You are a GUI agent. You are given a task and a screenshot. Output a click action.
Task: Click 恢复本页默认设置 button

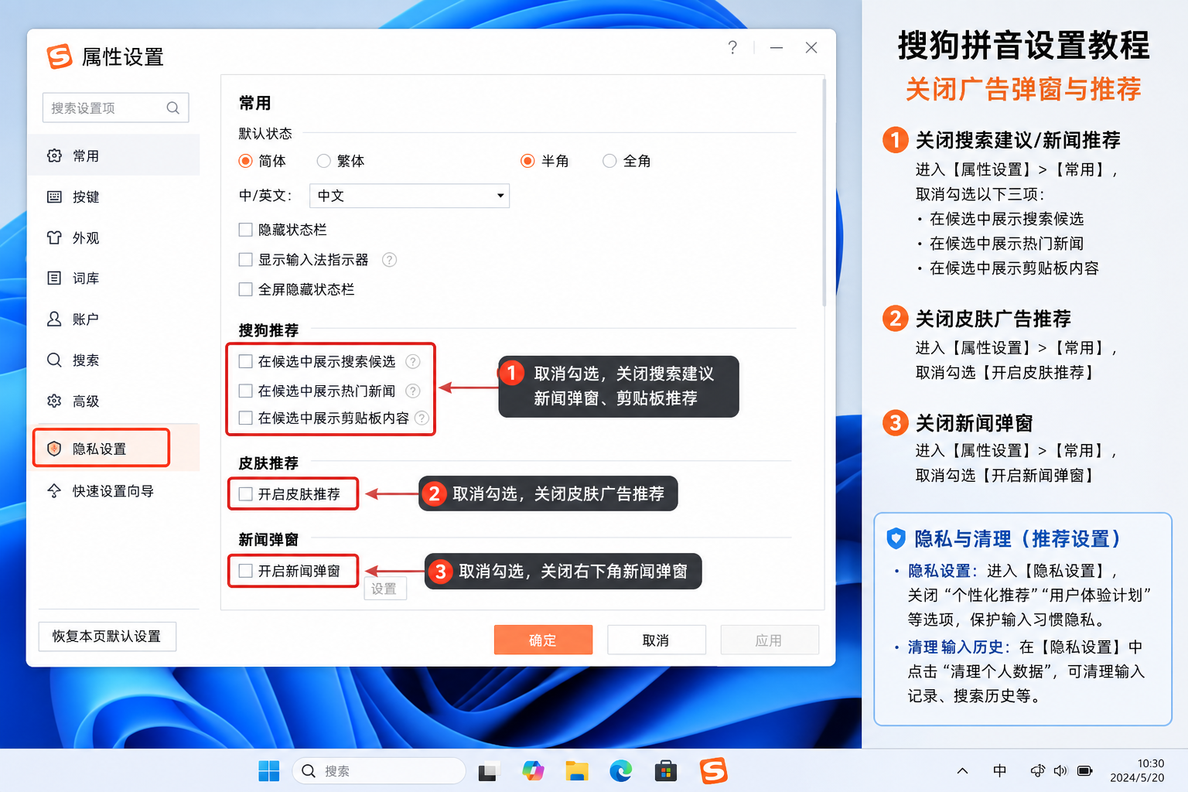(x=108, y=637)
